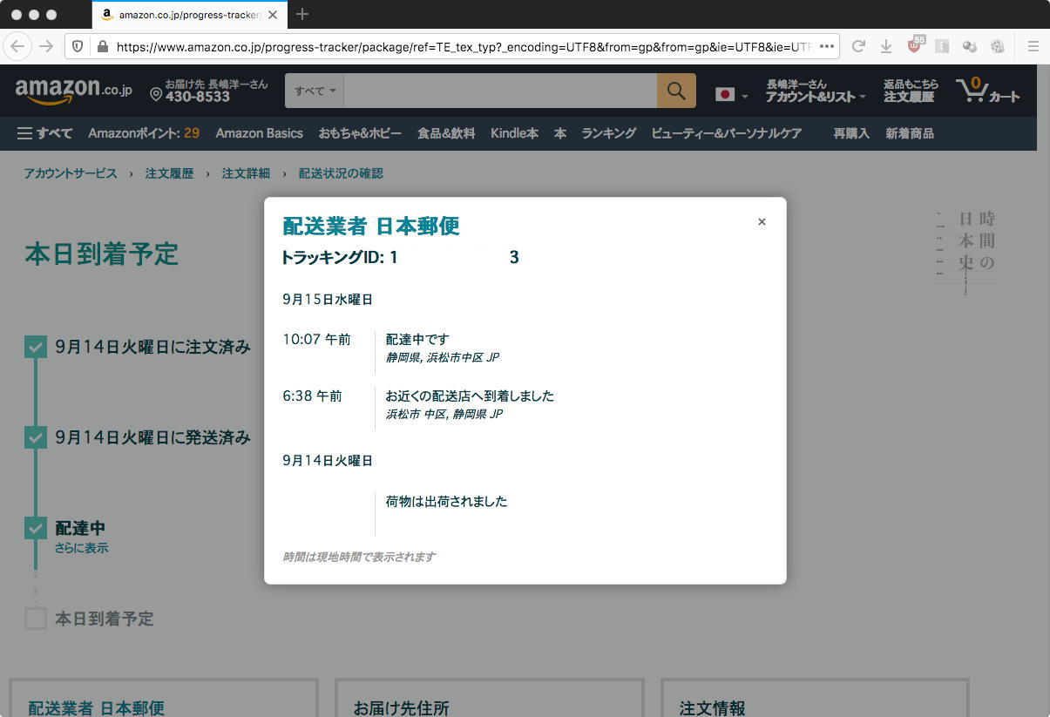
Task: Click the 配達中 checkmark step
Action: pyautogui.click(x=35, y=528)
